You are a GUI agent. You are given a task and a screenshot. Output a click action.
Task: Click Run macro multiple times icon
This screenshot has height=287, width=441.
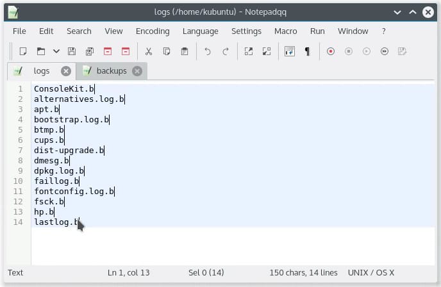click(385, 51)
